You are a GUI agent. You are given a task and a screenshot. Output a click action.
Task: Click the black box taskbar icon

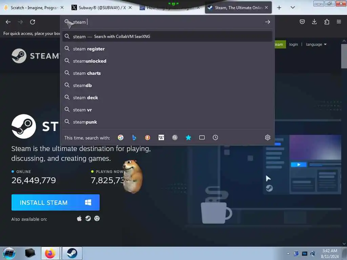click(x=30, y=253)
